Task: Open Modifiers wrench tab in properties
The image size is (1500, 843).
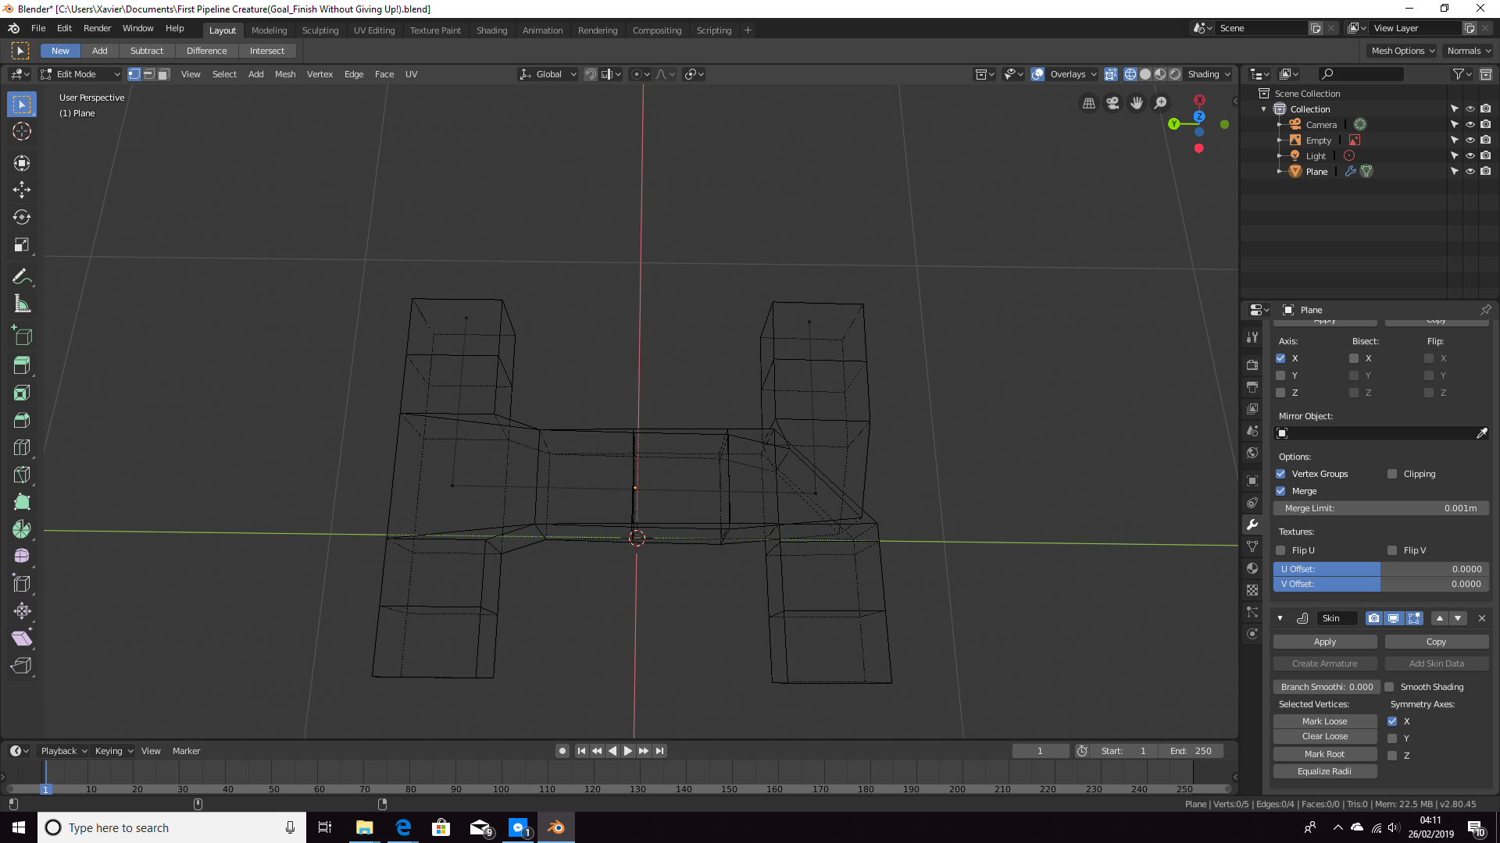Action: click(x=1252, y=525)
